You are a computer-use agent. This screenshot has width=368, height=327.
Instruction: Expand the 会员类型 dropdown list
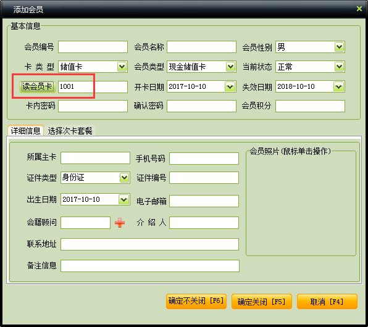(x=231, y=67)
